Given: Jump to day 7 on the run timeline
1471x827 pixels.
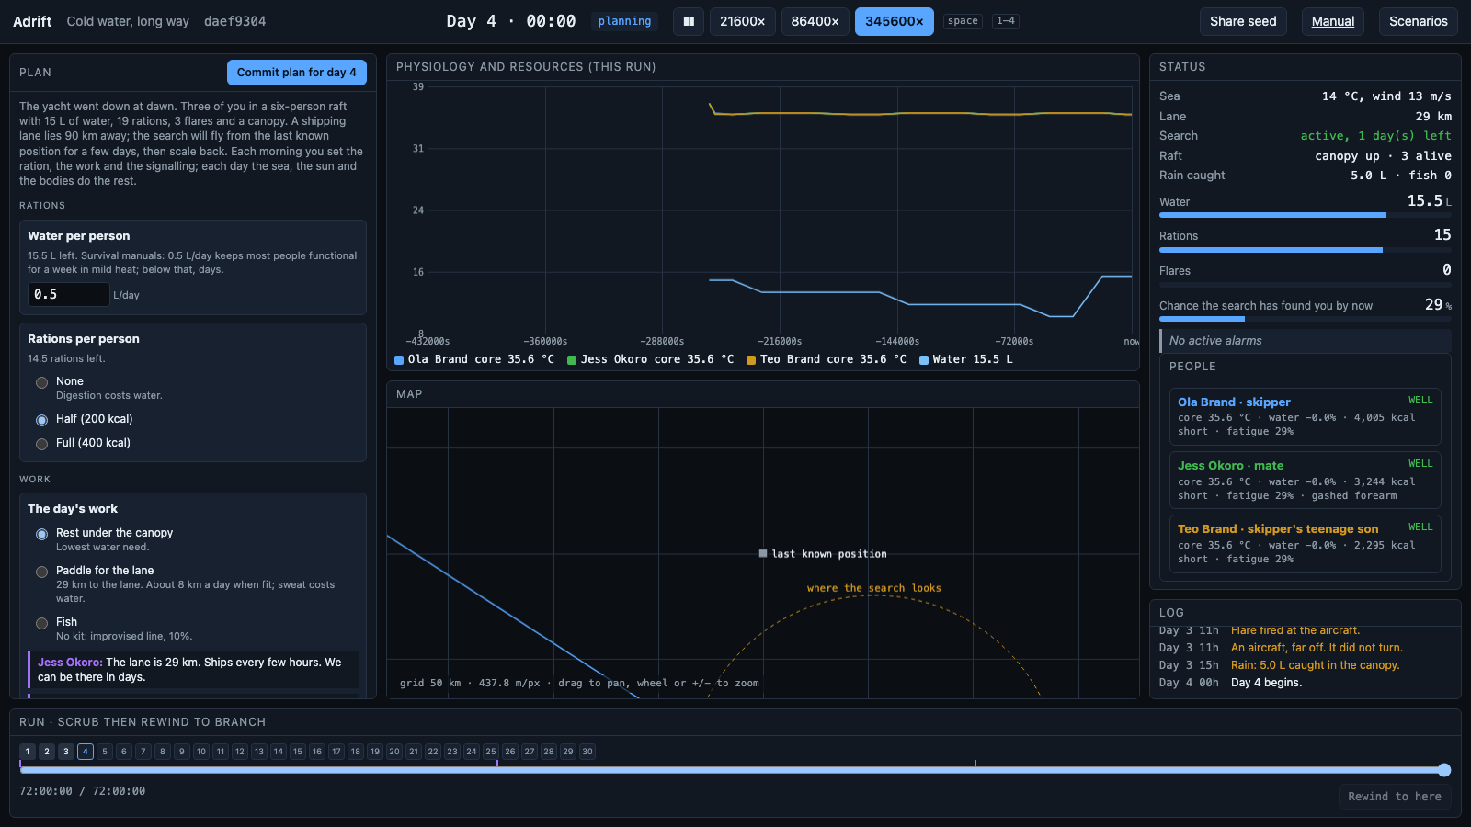Looking at the screenshot, I should (x=143, y=752).
